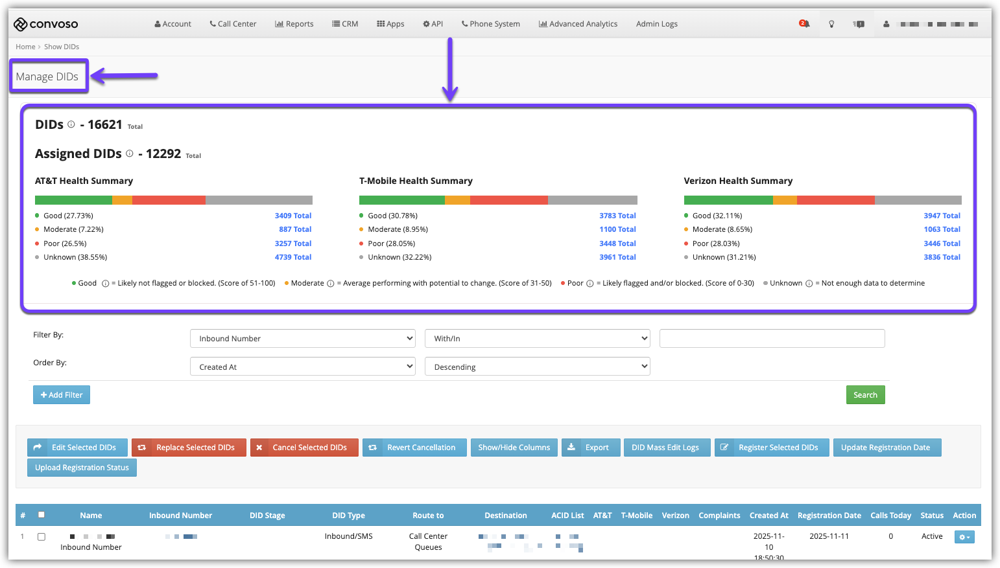The width and height of the screenshot is (1000, 568).
Task: Click red Poor segment of Verizon health bar
Action: [835, 200]
